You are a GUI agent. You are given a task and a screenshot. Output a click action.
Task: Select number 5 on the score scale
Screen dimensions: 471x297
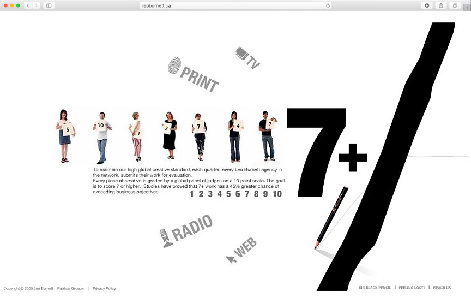[x=228, y=194]
